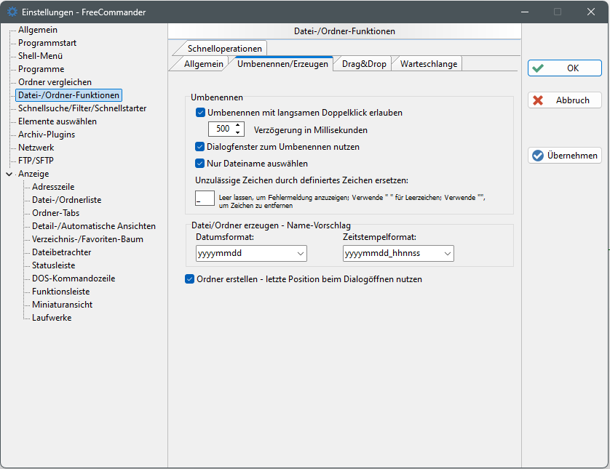Viewport: 610px width, 469px height.
Task: Switch to the Schnelloperationen tab
Action: pos(224,49)
